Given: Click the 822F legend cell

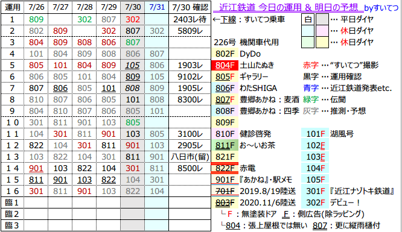Looking at the screenshot, I should tap(225, 168).
